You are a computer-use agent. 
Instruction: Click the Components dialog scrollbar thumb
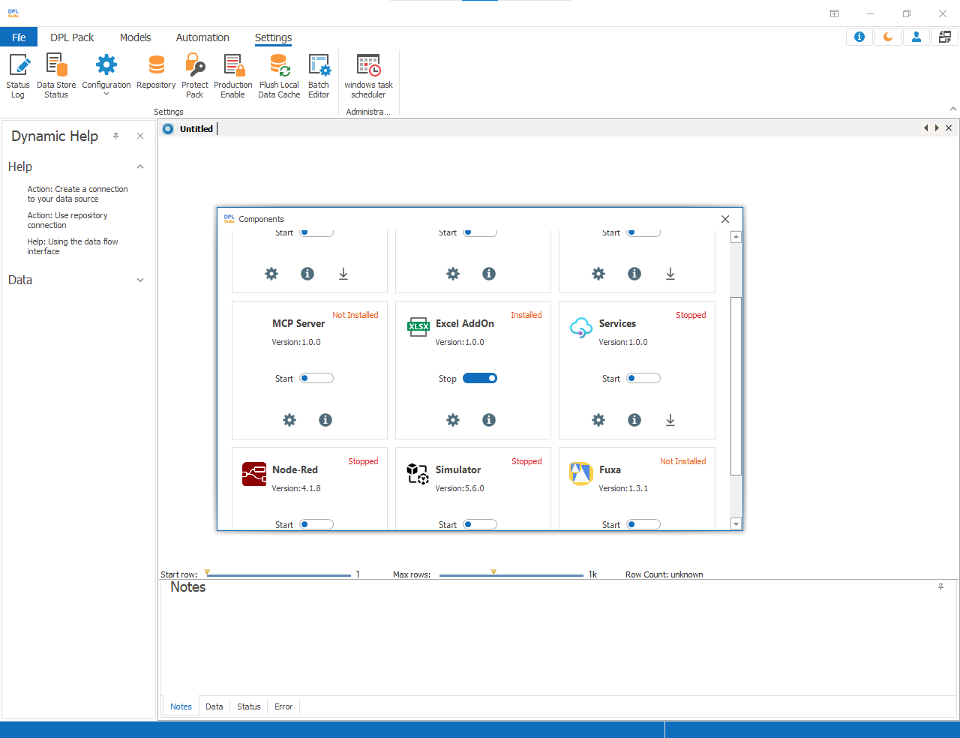click(736, 386)
